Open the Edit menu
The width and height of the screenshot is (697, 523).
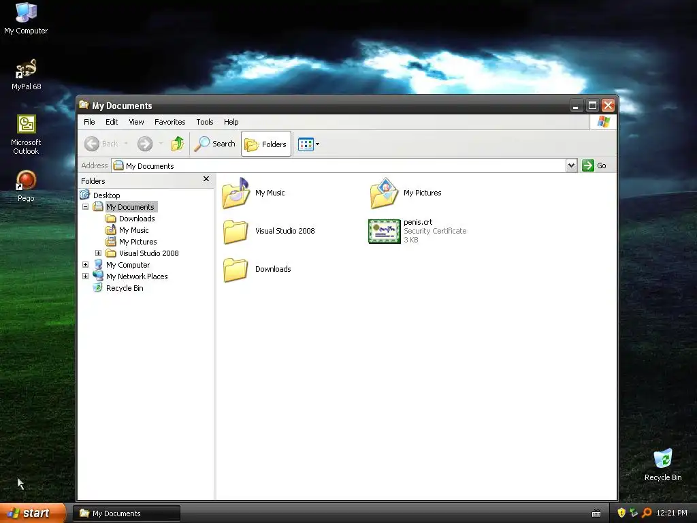[112, 122]
